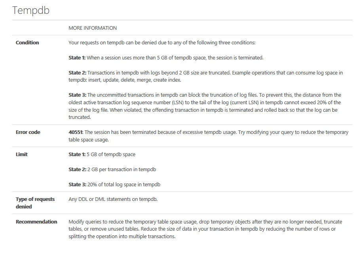The width and height of the screenshot is (354, 256).
Task: Click the Error code row label
Action: coord(28,132)
